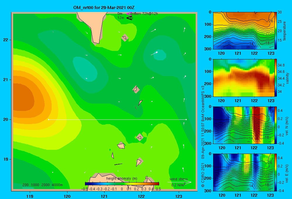Screen dimensions: 292x199
Task: Click latitude label 19 on main map
Action: pos(6,159)
